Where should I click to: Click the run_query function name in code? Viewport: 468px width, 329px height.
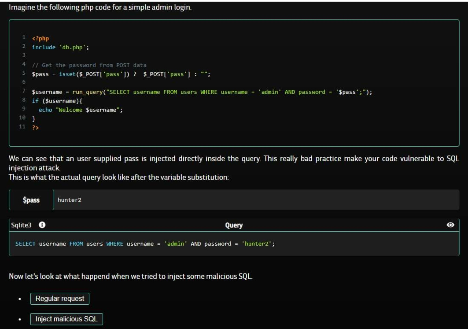point(87,92)
